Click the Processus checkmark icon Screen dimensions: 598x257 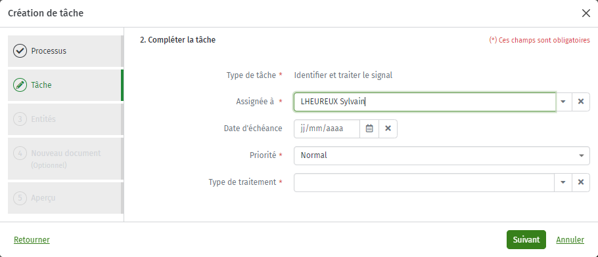20,51
